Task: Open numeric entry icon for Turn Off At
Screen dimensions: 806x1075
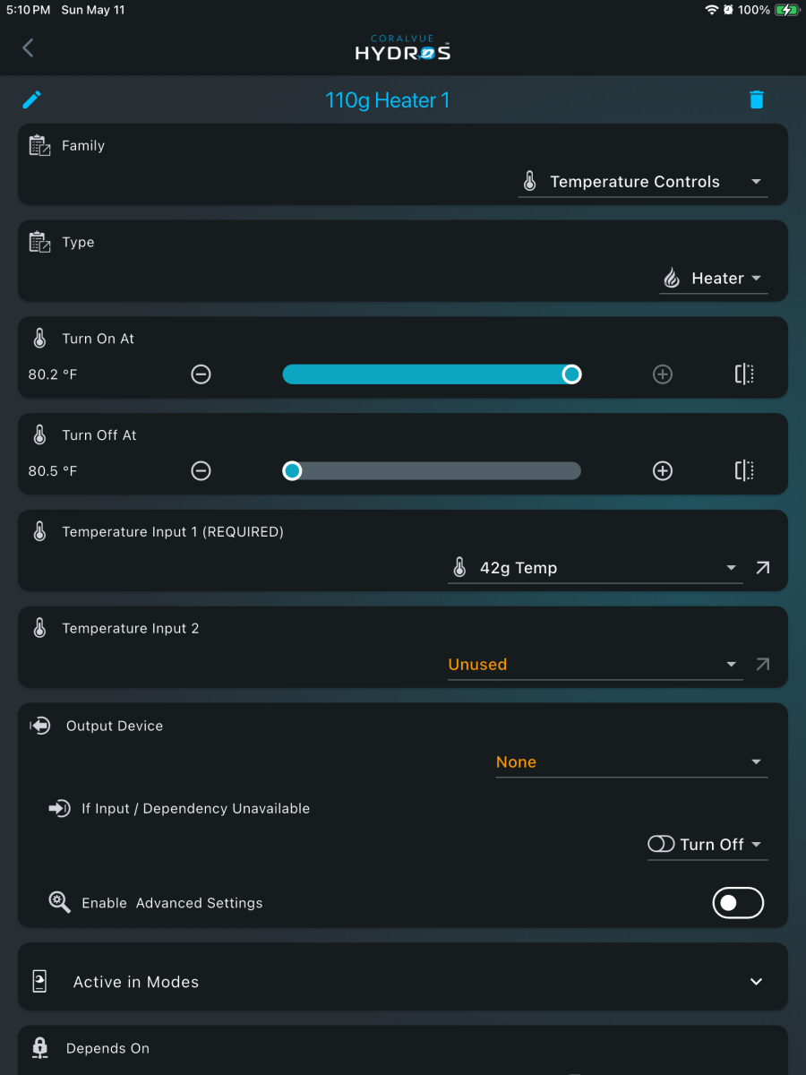Action: (x=744, y=471)
